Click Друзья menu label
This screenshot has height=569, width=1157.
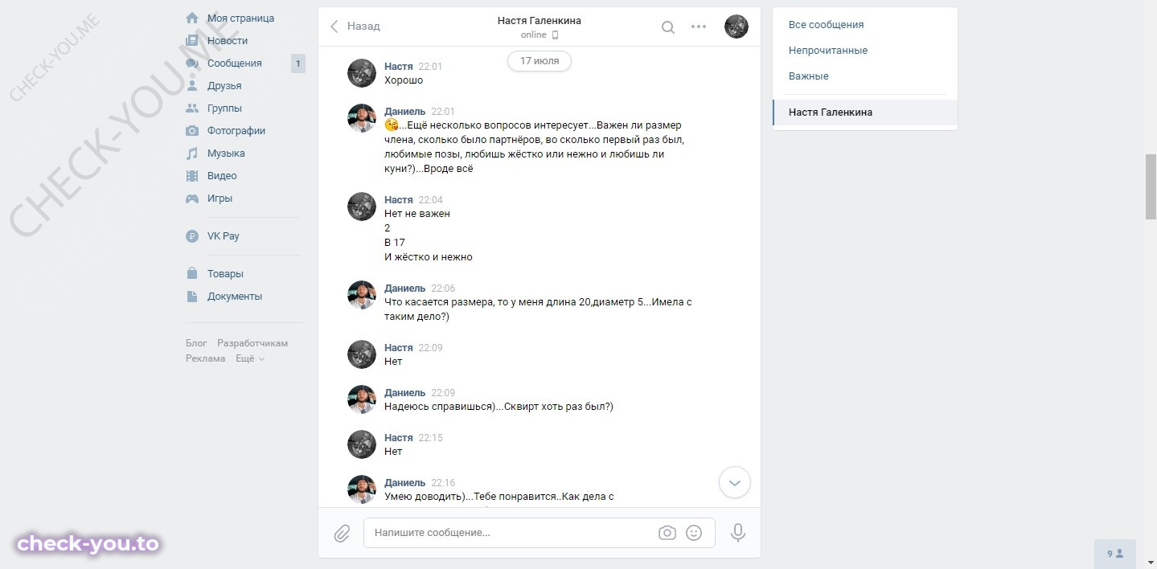click(224, 85)
